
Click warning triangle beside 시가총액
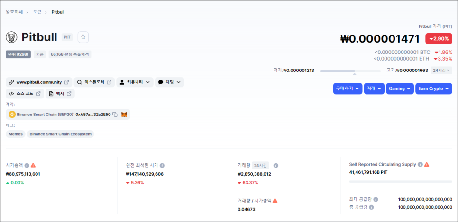33,165
